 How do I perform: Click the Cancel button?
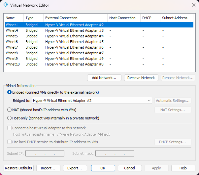(x=130, y=168)
